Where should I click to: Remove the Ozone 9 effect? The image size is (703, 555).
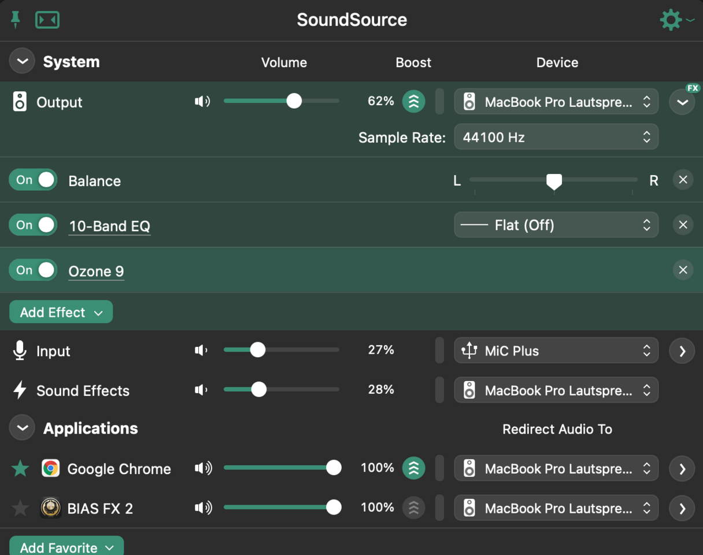683,270
